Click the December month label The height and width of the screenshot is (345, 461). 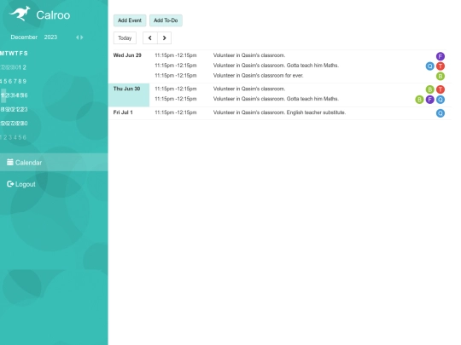click(x=24, y=37)
